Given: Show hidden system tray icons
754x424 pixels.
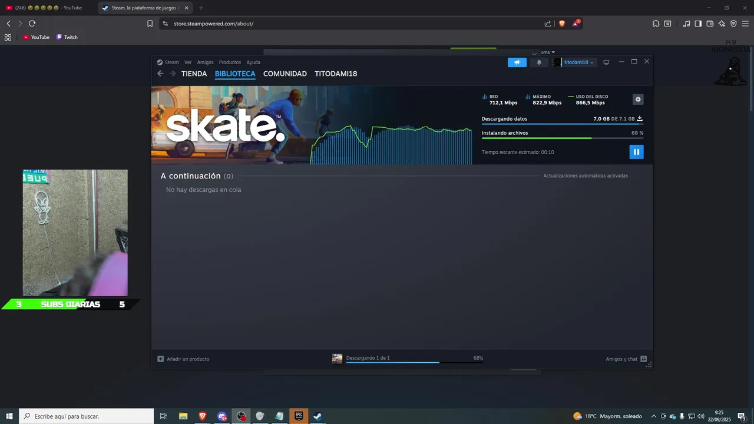Looking at the screenshot, I should point(653,416).
